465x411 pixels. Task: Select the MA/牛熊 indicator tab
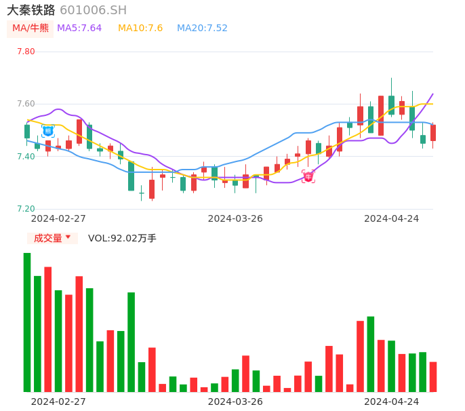[31, 28]
